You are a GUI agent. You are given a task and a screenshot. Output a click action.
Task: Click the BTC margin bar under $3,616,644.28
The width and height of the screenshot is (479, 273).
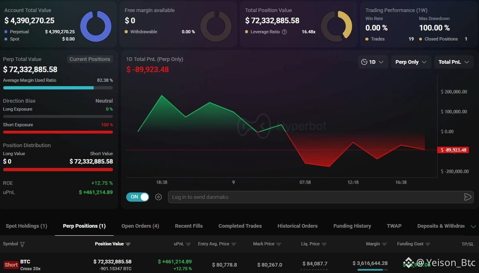point(373,270)
